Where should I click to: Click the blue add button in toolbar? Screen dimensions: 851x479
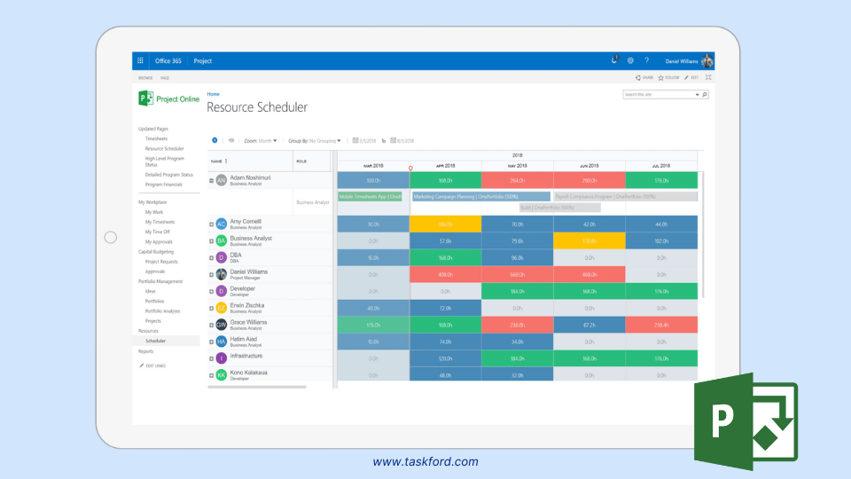pyautogui.click(x=215, y=140)
